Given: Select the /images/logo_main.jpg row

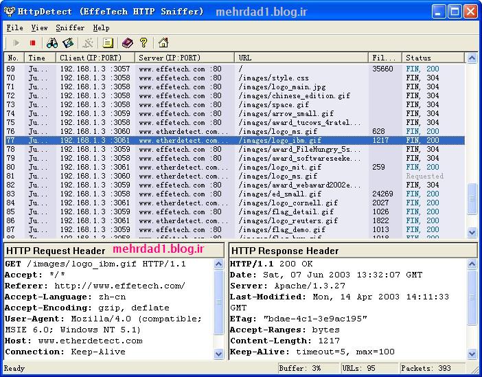Looking at the screenshot, I should point(235,87).
